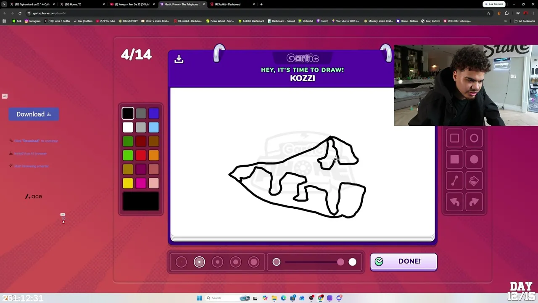Reload the Gartic Phone page
The width and height of the screenshot is (538, 303).
point(20,13)
